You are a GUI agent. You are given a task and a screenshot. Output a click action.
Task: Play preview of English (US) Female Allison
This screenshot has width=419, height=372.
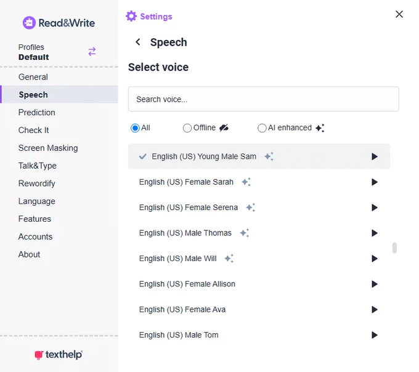pyautogui.click(x=375, y=284)
